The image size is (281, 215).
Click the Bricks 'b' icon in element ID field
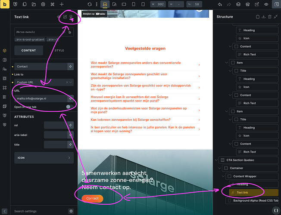pos(70,32)
